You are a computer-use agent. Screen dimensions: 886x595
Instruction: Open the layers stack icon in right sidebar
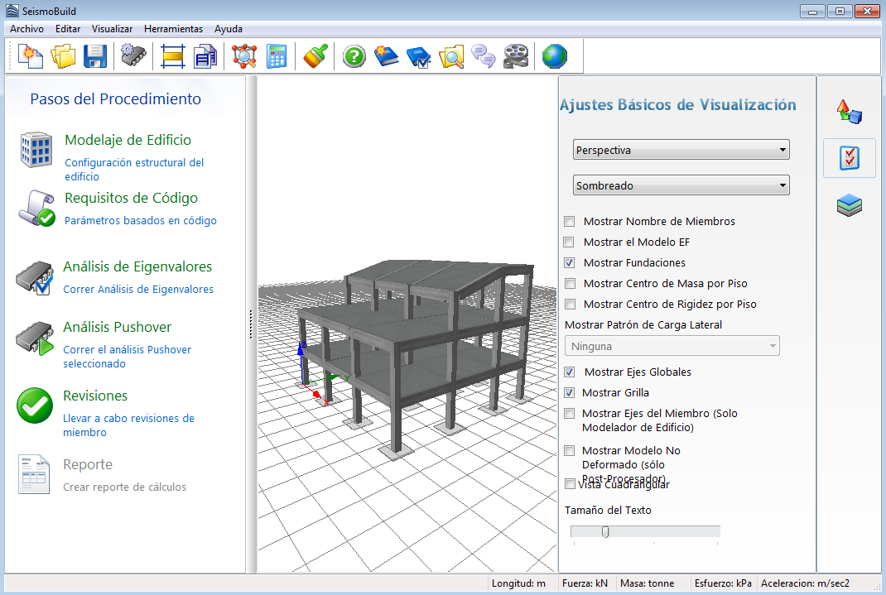click(850, 206)
